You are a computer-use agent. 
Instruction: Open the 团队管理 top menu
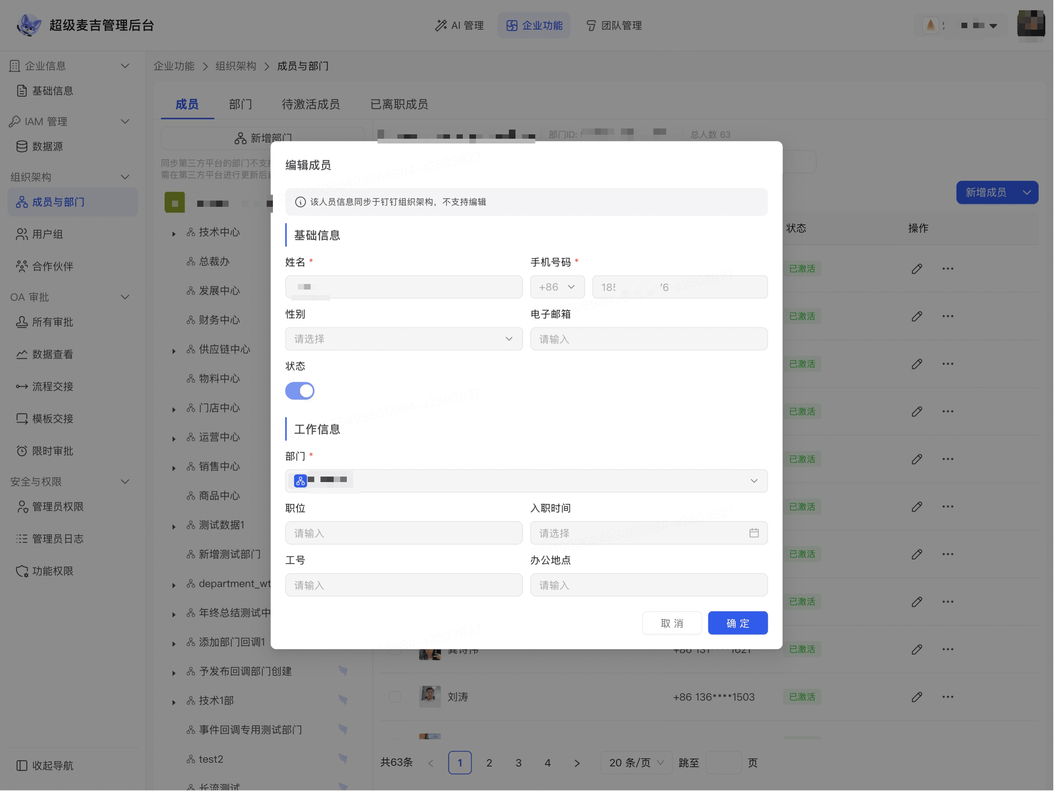614,25
